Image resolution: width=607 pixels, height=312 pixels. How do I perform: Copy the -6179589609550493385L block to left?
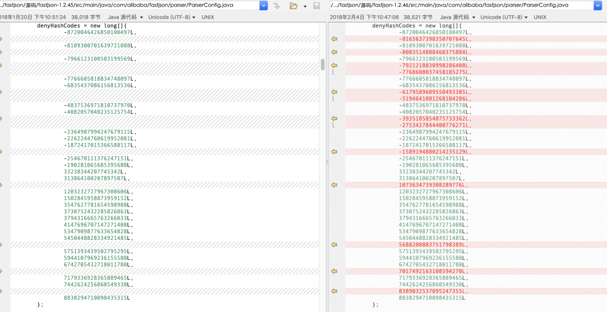click(334, 92)
